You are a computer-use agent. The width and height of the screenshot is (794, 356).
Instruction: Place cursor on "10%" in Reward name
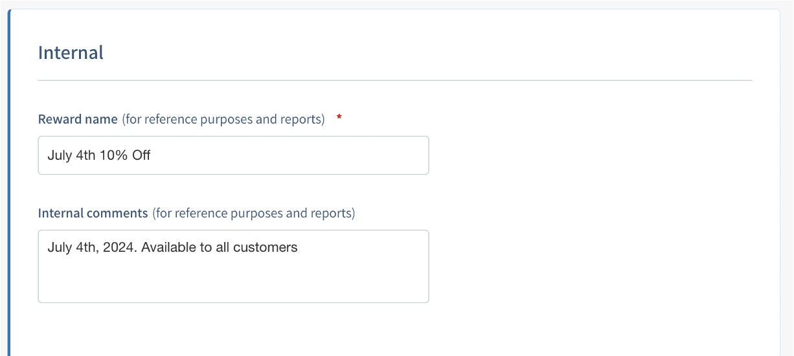114,155
